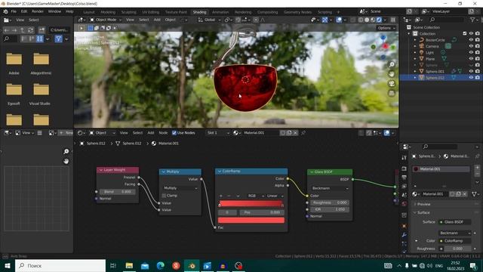Screen dimensions: 483x272
Task: Click ColorRamp red color swatch
Action: pyautogui.click(x=251, y=220)
